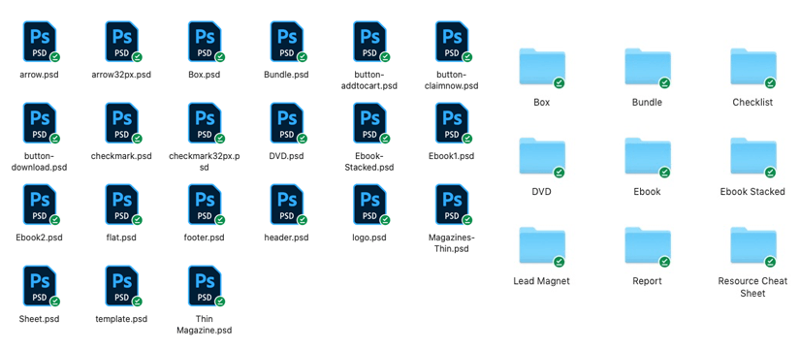Select the Ebook2.psd file icon

coord(40,205)
